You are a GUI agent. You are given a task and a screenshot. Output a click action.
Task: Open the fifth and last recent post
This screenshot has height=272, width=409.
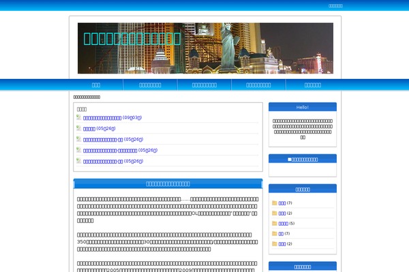(113, 162)
